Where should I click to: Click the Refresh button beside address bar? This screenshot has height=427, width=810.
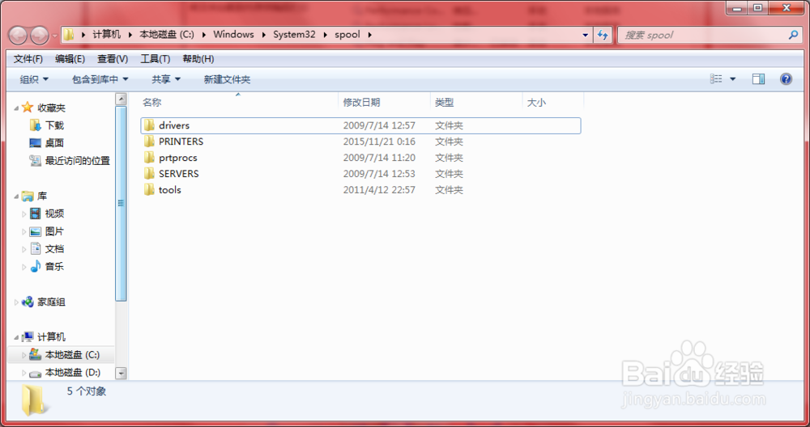click(x=603, y=35)
